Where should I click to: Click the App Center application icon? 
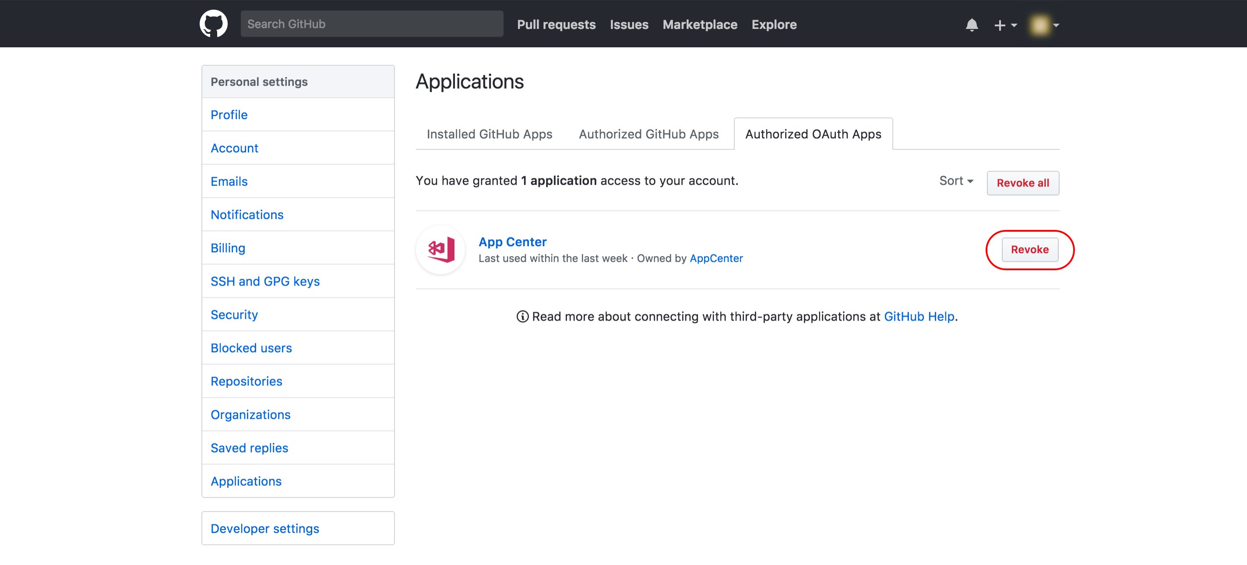coord(440,249)
